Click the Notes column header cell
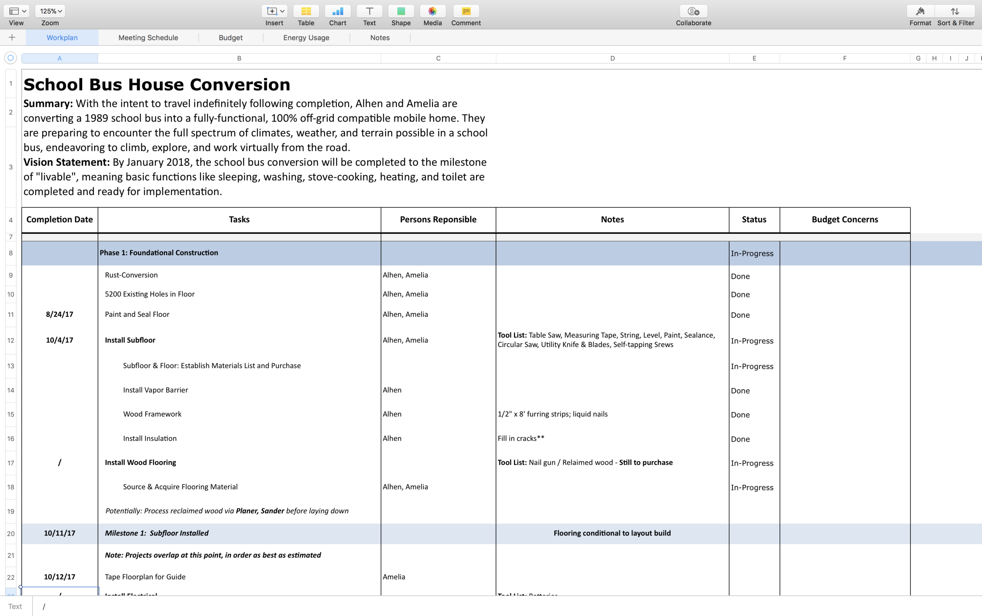This screenshot has height=616, width=982. point(612,220)
